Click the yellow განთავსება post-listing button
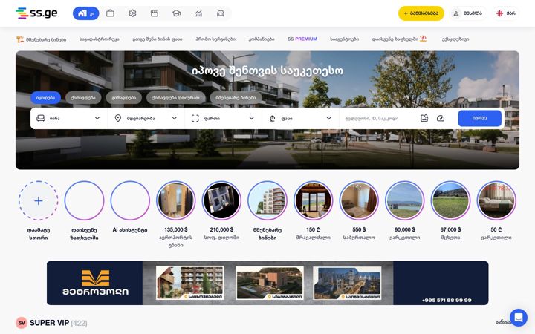 coord(421,13)
